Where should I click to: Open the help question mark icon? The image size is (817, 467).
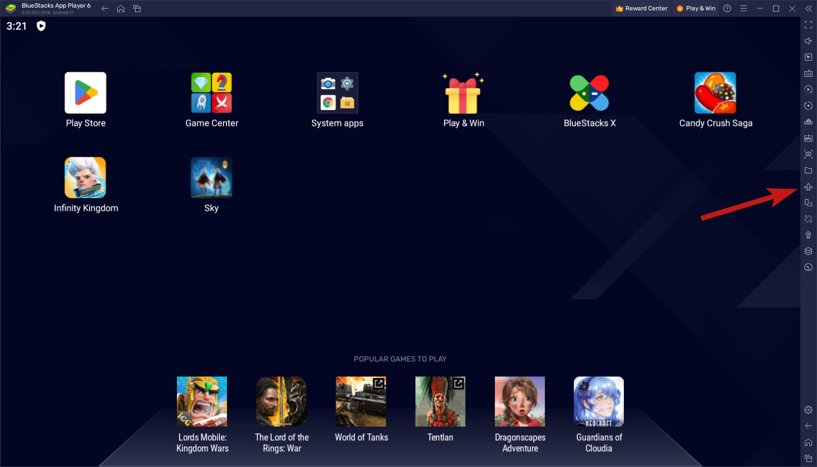[727, 9]
